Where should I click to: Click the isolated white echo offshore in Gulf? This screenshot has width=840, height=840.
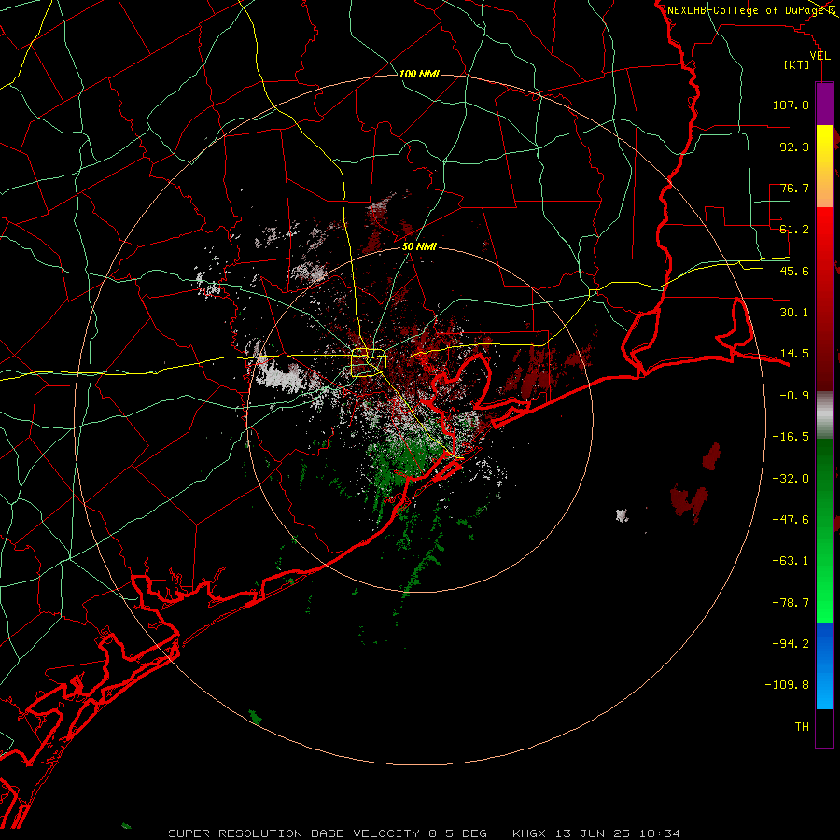622,515
